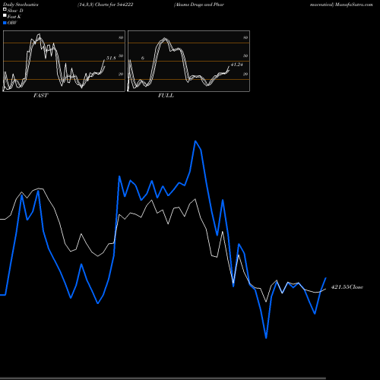Viewport: 380px width, 380px height.
Task: Click the 50 level label in FULL chart
Action: click(x=245, y=55)
